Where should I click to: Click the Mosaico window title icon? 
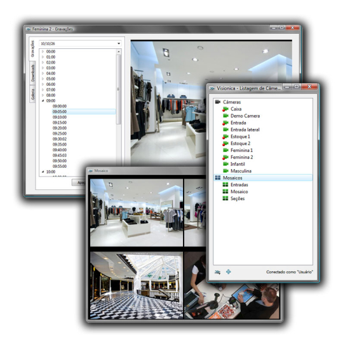(x=90, y=171)
